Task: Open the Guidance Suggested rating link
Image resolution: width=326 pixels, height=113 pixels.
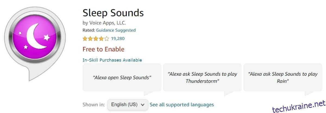Action: coord(116,30)
